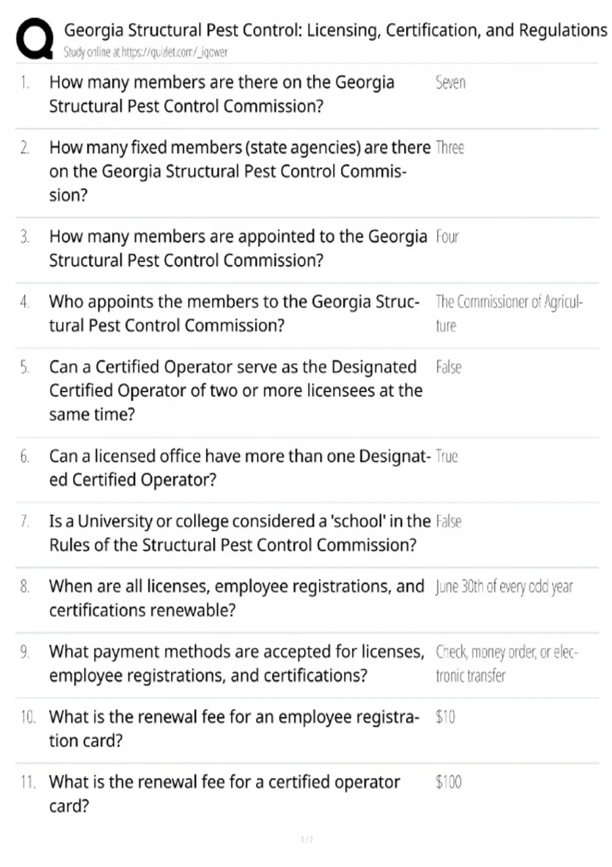
Task: Click 'The Commissioner of Agriculture' answer
Action: tap(508, 313)
